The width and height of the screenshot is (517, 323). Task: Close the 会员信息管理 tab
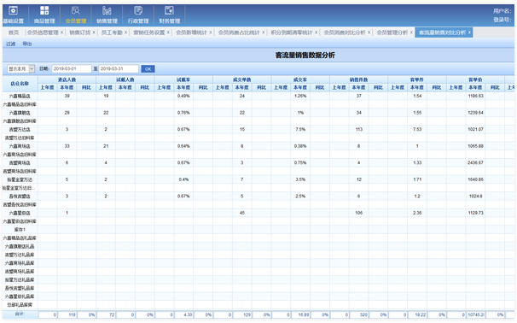pyautogui.click(x=61, y=32)
